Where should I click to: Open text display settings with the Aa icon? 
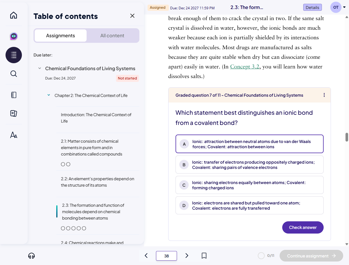[x=13, y=135]
